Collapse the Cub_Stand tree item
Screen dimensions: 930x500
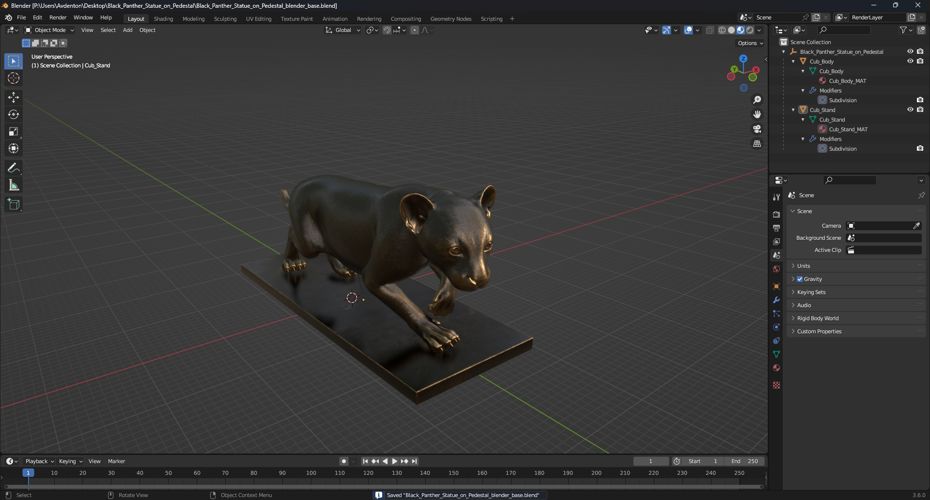coord(793,110)
